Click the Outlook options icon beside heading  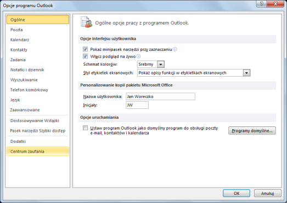point(86,22)
